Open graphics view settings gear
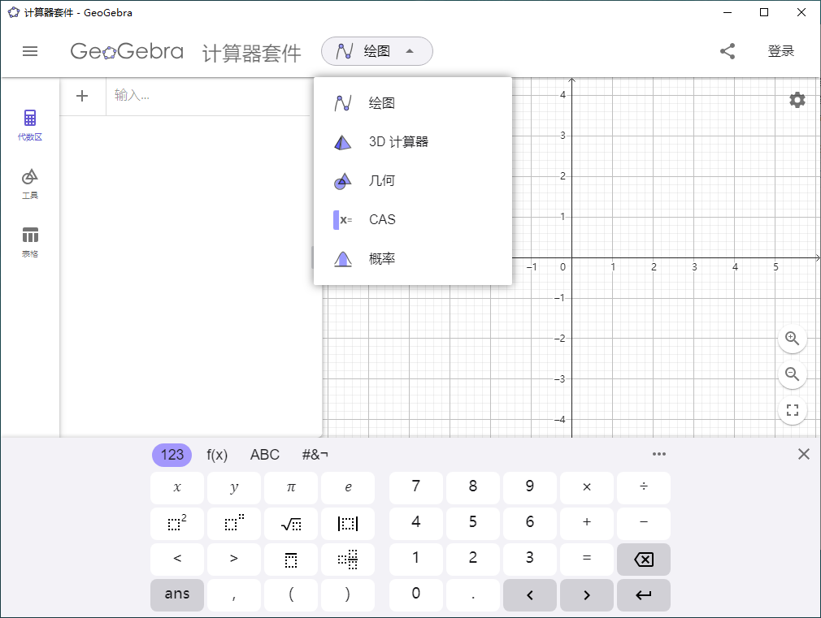Viewport: 821px width, 618px height. [x=797, y=100]
